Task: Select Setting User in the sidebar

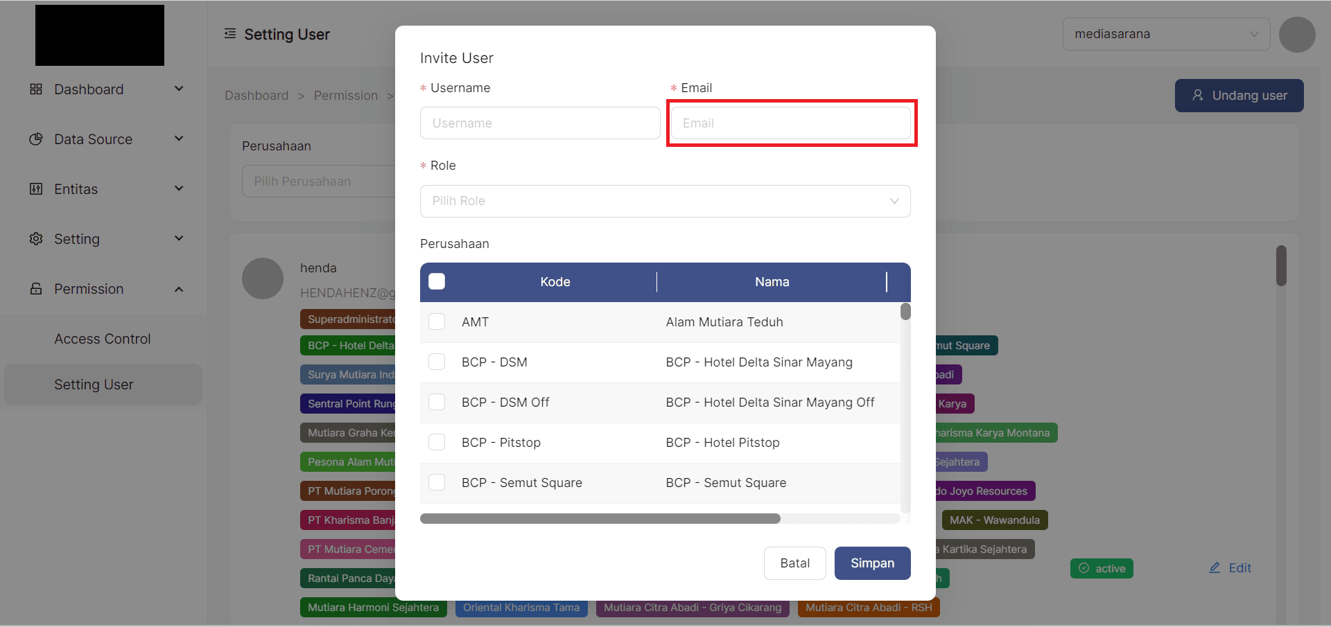Action: pos(94,385)
